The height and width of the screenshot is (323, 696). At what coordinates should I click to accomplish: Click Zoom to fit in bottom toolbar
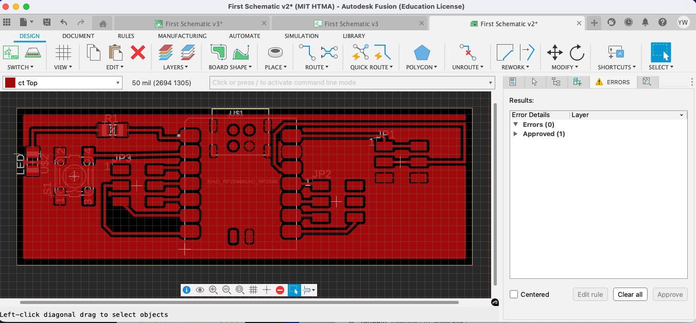(240, 290)
